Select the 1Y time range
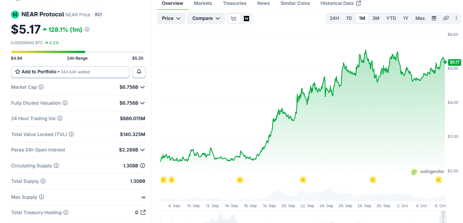The width and height of the screenshot is (463, 223). [406, 18]
